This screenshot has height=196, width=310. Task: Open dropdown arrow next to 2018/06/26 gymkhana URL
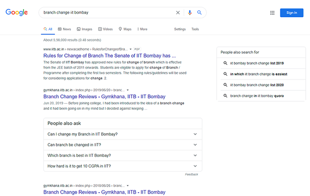128,186
